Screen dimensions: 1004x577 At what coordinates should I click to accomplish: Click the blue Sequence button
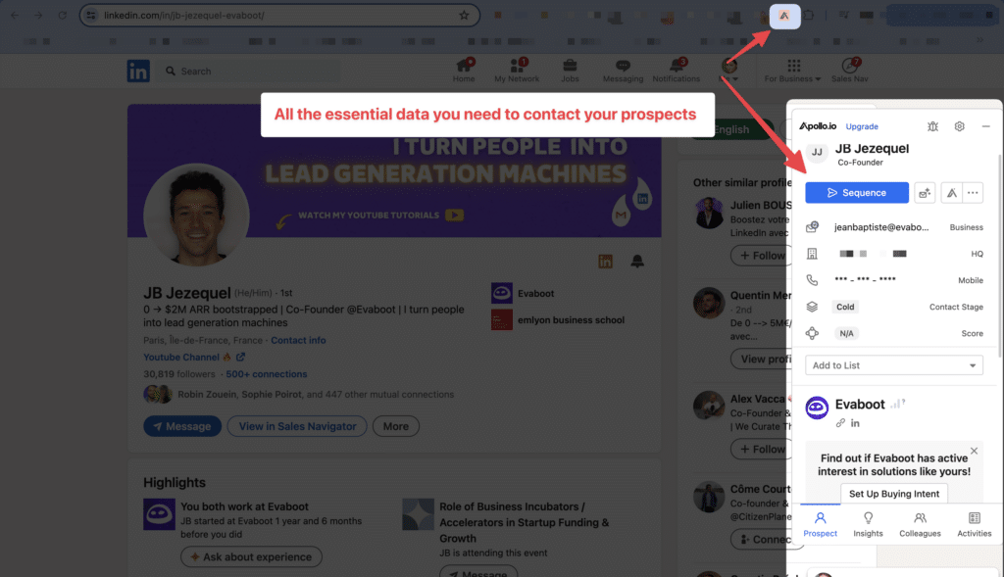857,193
